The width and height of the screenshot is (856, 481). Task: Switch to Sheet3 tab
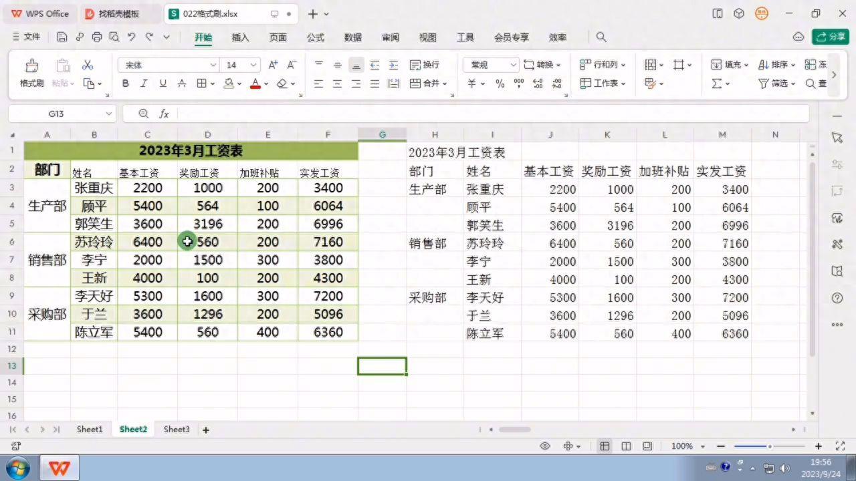click(x=177, y=430)
